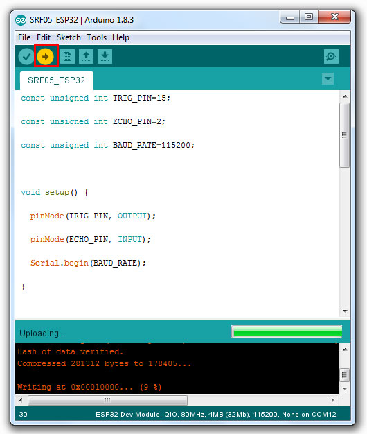Click the console vertical scrollbar thumb
This screenshot has width=367, height=434.
tap(344, 375)
